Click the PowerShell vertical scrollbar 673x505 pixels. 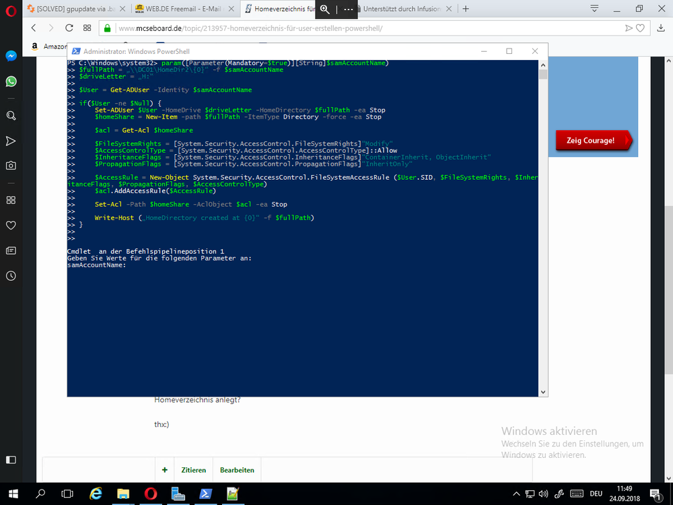542,229
